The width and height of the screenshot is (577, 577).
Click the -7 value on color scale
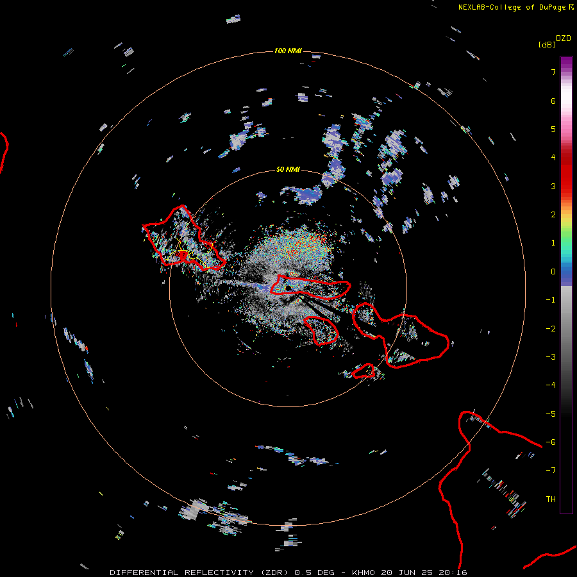551,471
